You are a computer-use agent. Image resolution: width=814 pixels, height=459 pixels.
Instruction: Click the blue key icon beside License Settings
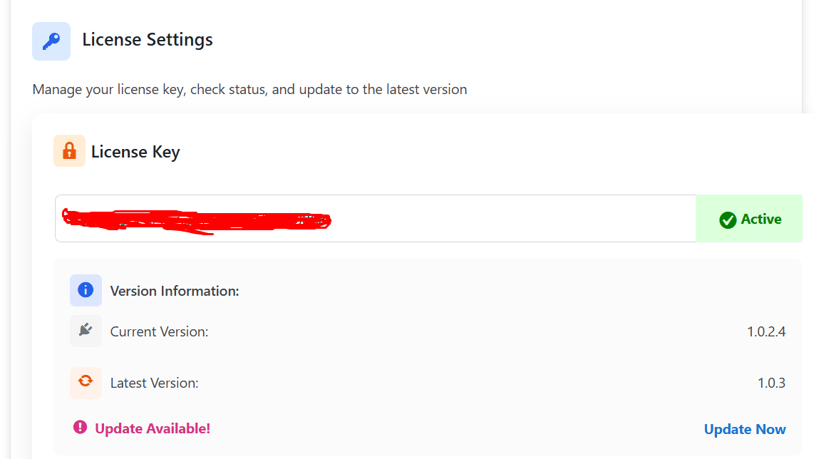click(51, 41)
